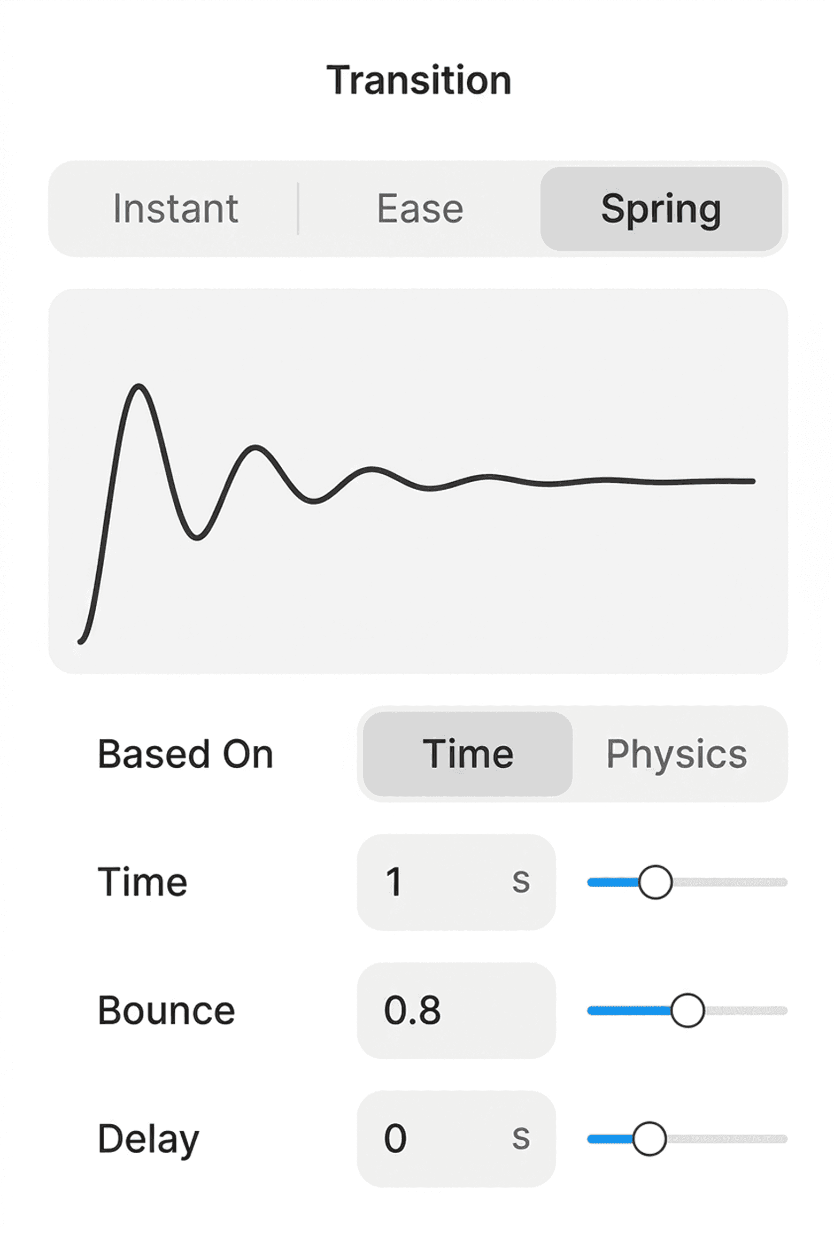
Task: Switch Based On to Physics
Action: 676,754
